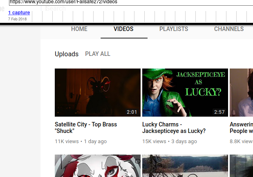Click the 2:01 duration badge
The height and width of the screenshot is (177, 253).
(132, 112)
